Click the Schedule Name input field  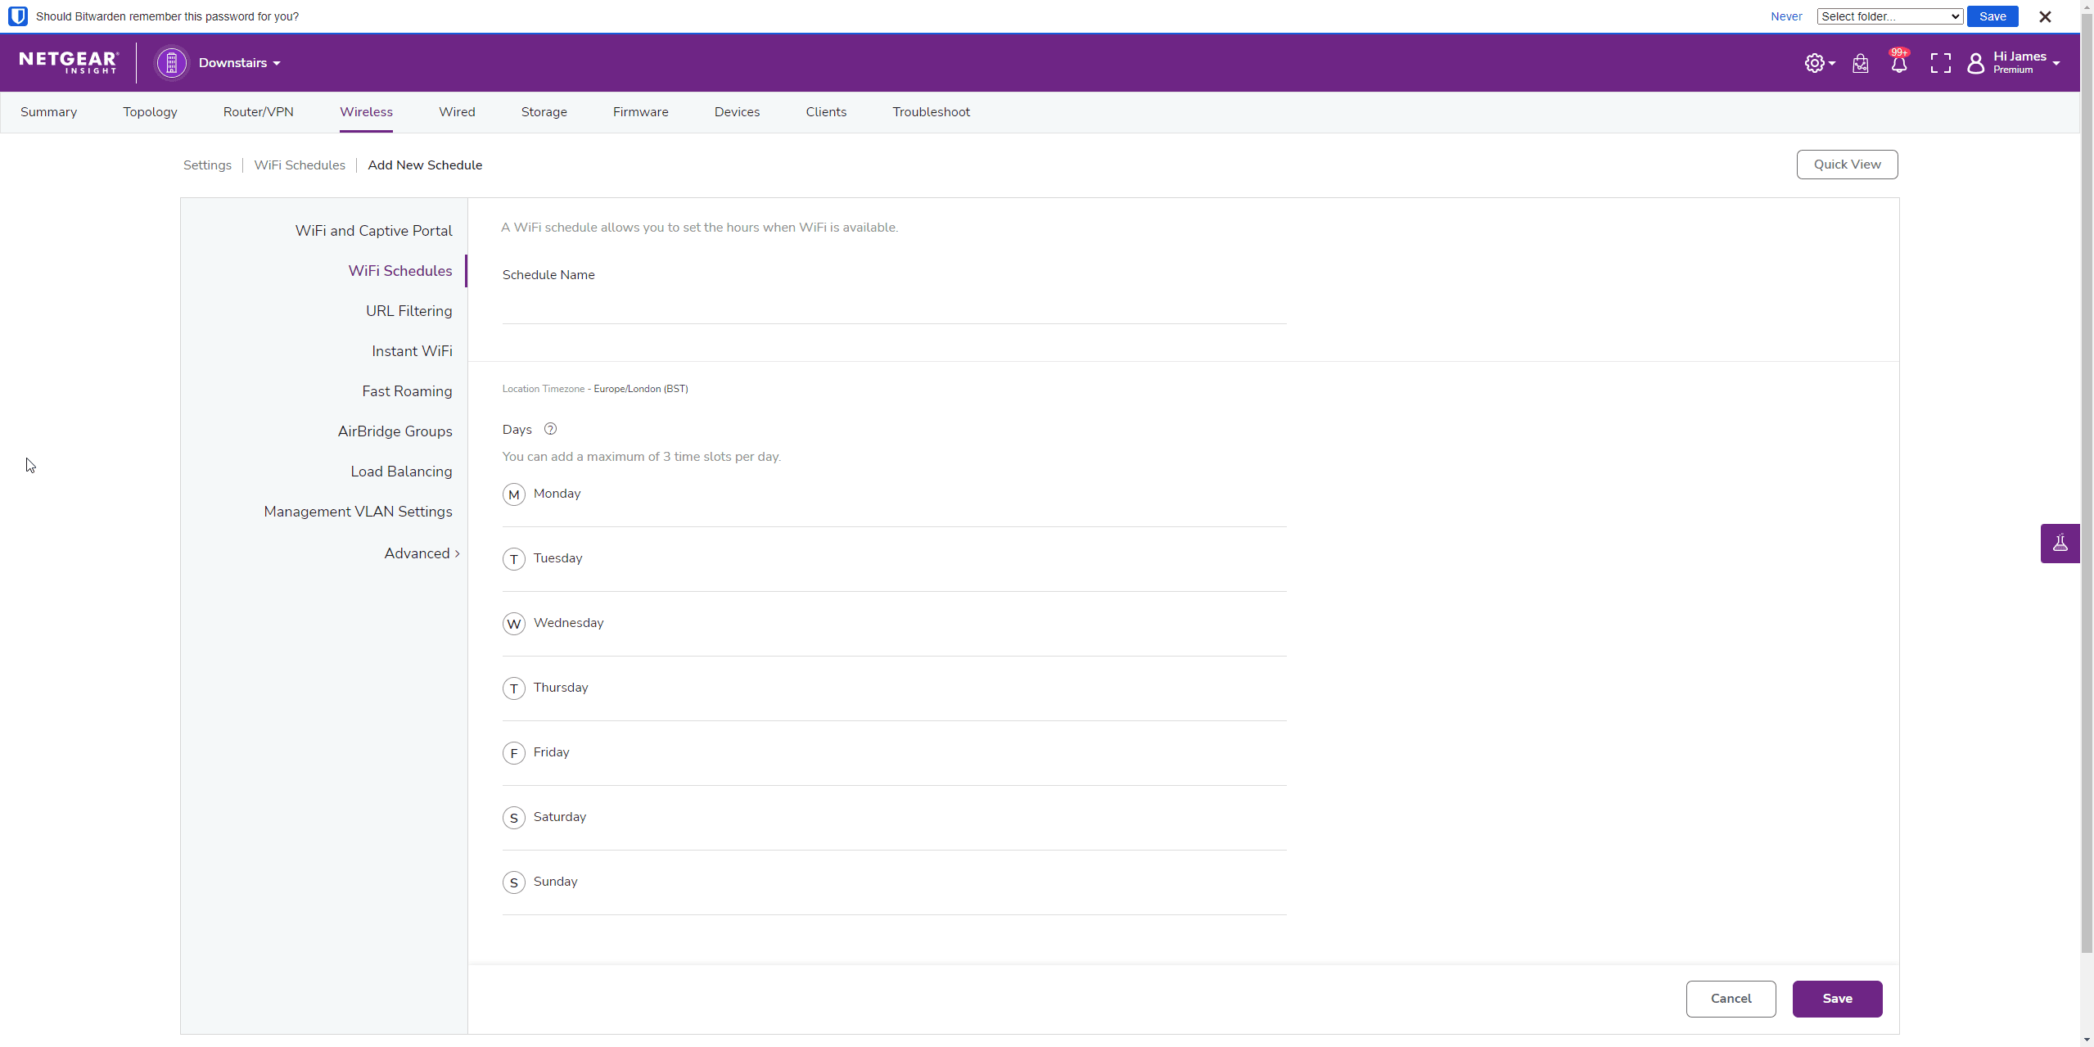click(x=894, y=308)
